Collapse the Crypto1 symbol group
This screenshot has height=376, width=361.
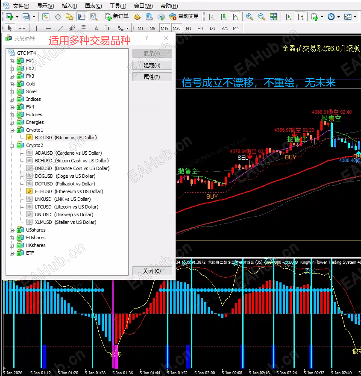(12, 130)
